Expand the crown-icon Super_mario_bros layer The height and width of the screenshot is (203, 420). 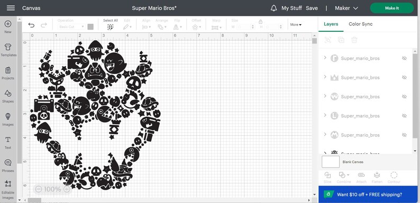(325, 77)
